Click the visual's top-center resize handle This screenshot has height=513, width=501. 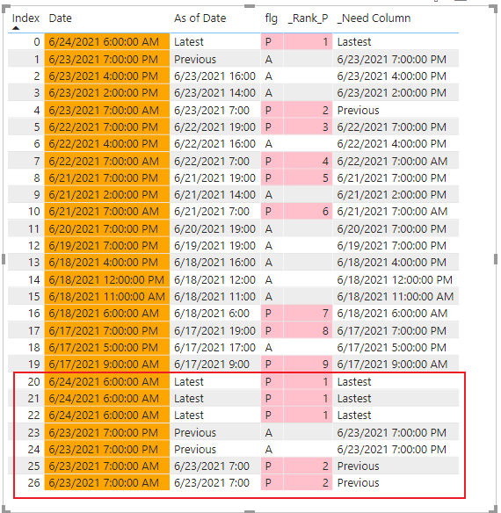click(x=250, y=6)
